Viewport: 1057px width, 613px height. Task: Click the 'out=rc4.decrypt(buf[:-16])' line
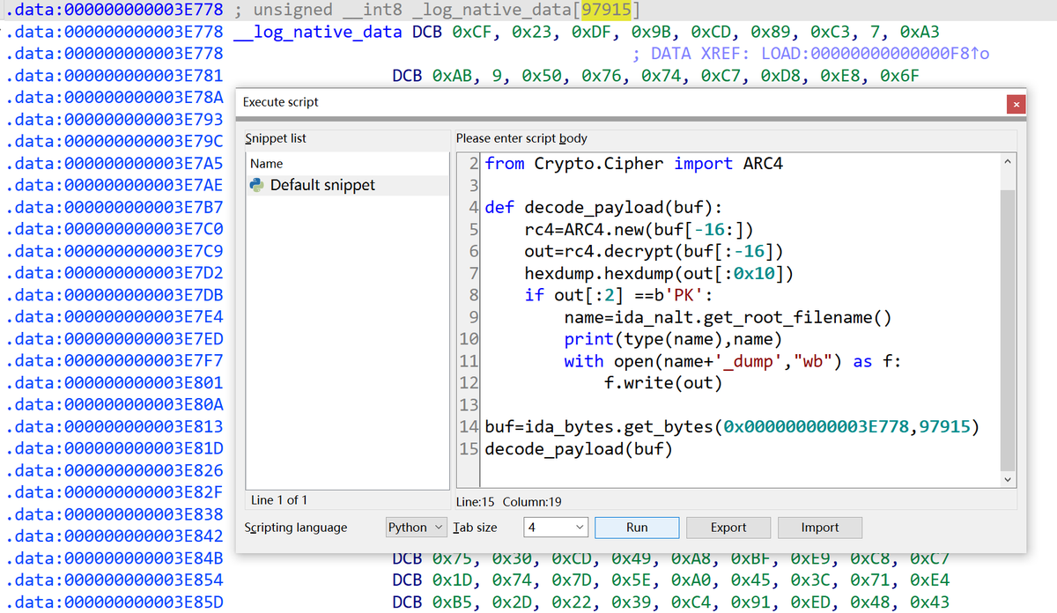(x=654, y=252)
